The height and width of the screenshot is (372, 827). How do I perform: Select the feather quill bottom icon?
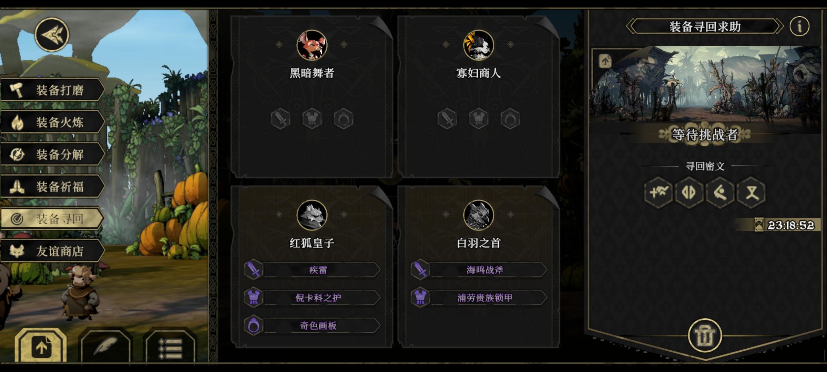(x=105, y=346)
